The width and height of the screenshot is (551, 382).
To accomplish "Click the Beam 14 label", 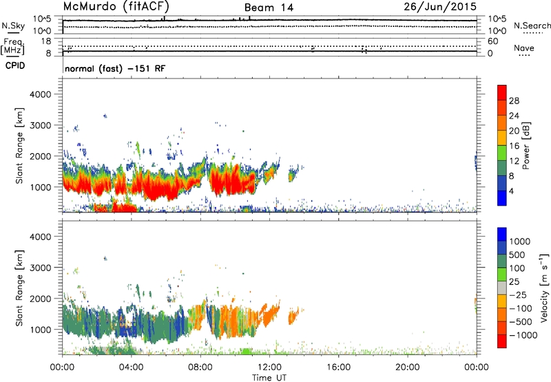I will (269, 8).
